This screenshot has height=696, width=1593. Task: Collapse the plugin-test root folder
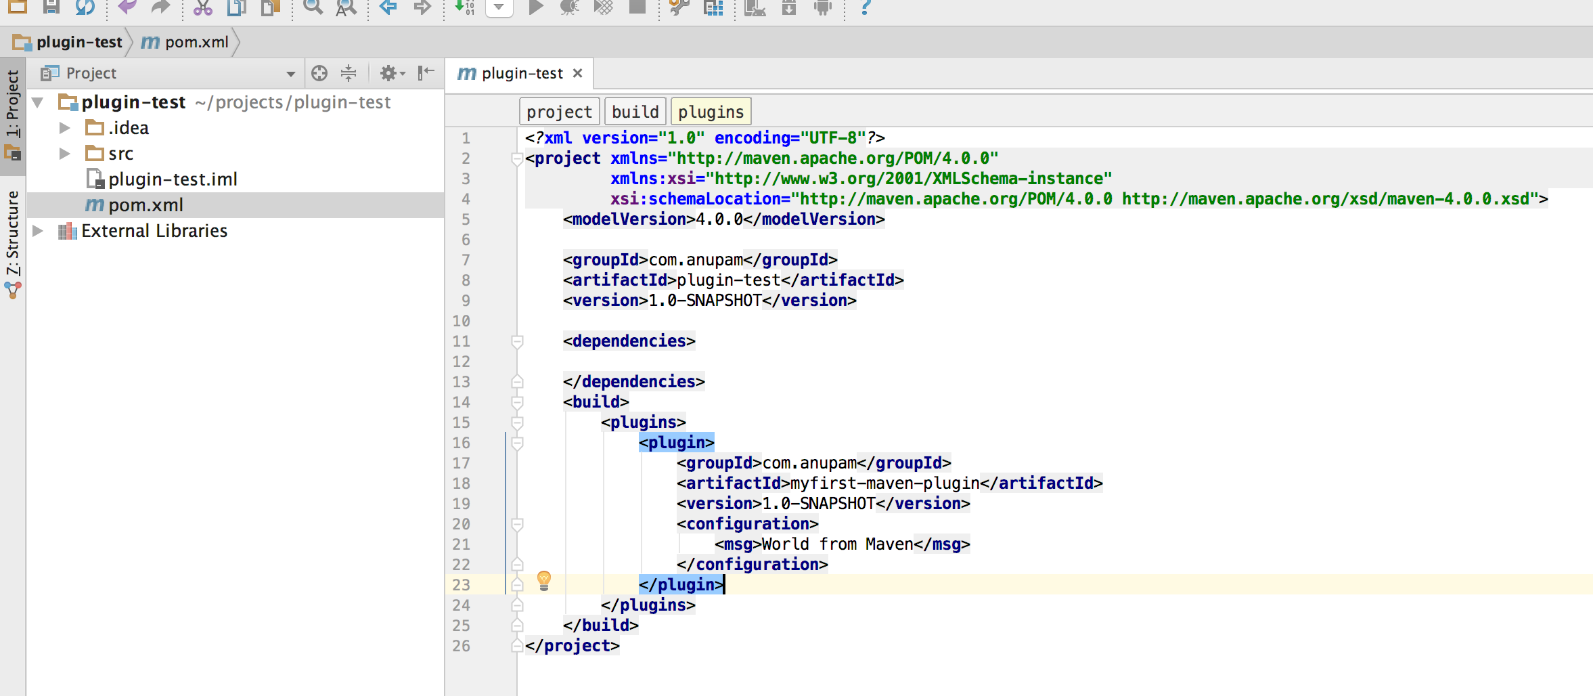pyautogui.click(x=39, y=103)
